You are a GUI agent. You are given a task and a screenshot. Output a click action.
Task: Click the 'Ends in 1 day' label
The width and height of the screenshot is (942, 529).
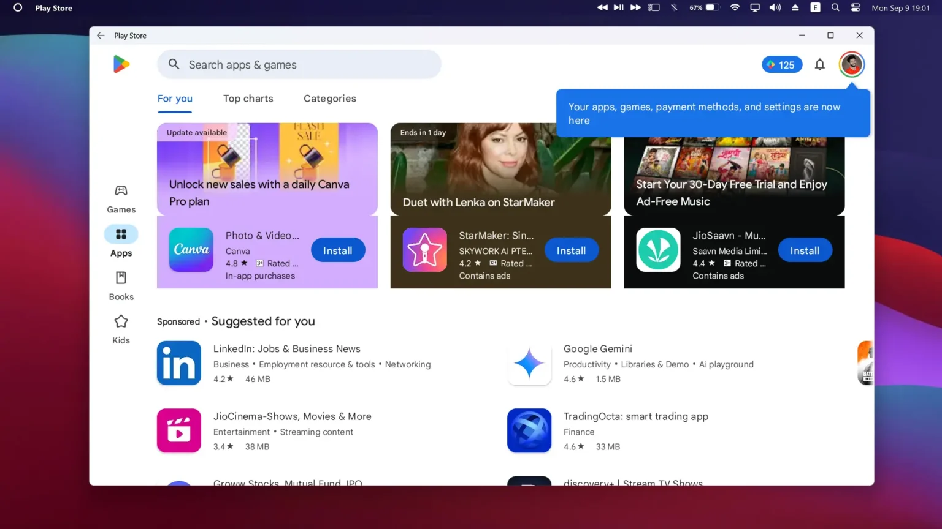[423, 132]
